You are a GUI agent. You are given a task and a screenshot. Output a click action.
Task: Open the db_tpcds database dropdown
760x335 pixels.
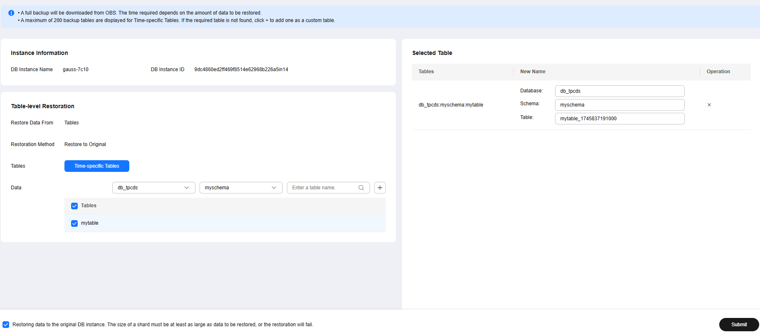coord(154,188)
